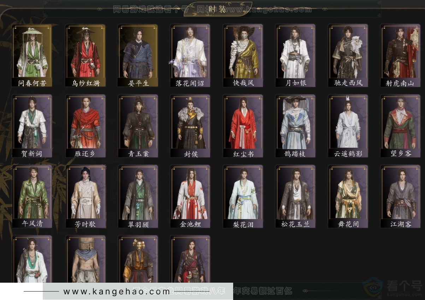Select the shirtless wooden-bucket-head costume
This screenshot has height=300, width=425.
pos(85,260)
